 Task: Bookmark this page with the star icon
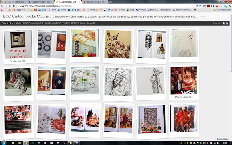[x=200, y=6]
